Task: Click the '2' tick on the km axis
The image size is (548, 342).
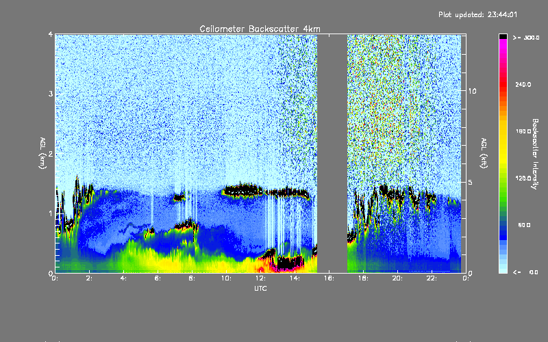Action: tap(51, 153)
